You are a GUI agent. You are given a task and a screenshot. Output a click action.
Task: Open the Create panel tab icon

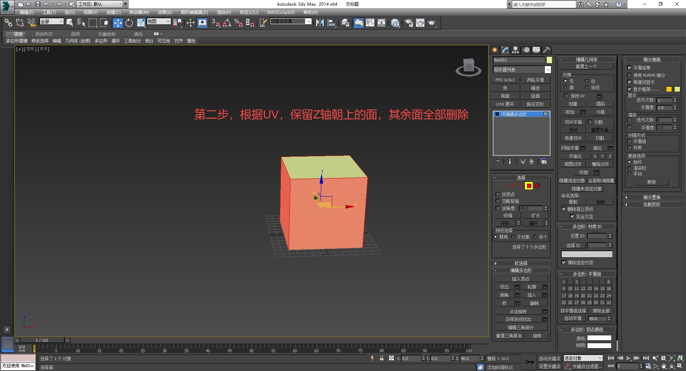point(495,50)
